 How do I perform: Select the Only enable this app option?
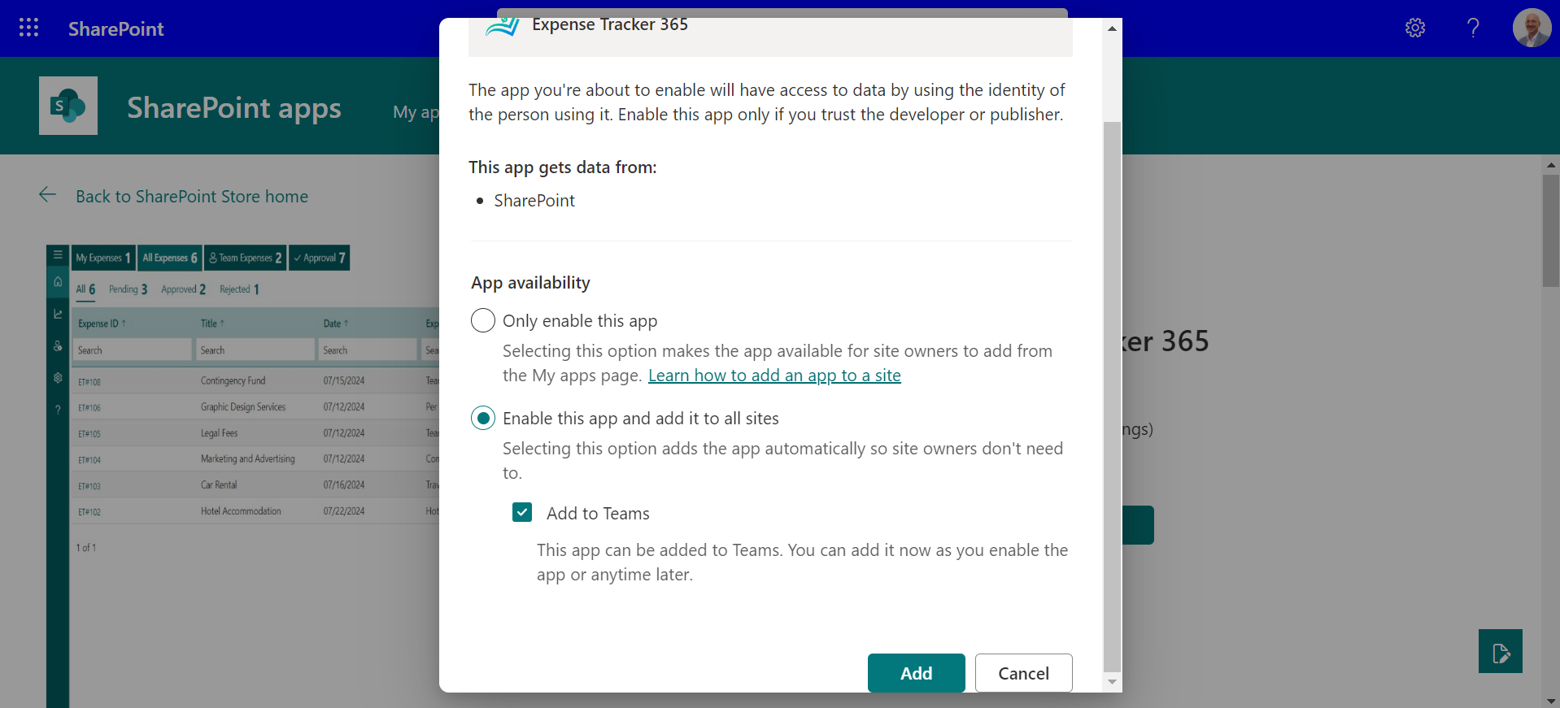pos(483,320)
